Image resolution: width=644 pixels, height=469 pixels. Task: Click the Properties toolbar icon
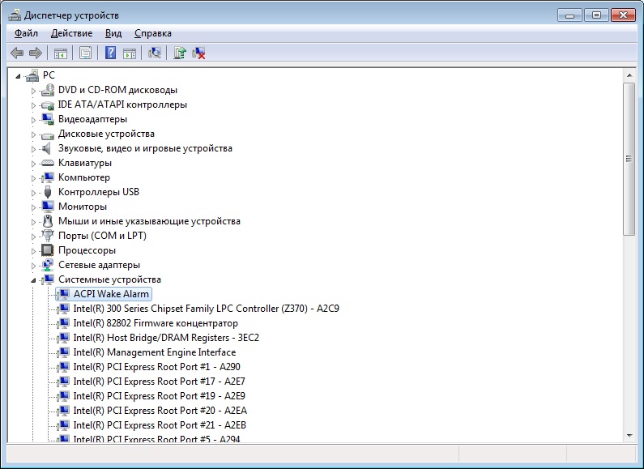tap(84, 53)
